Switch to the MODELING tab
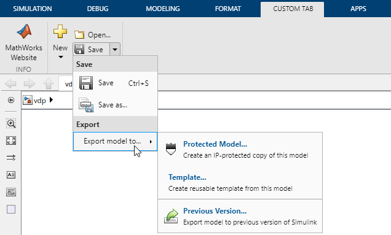 (163, 9)
